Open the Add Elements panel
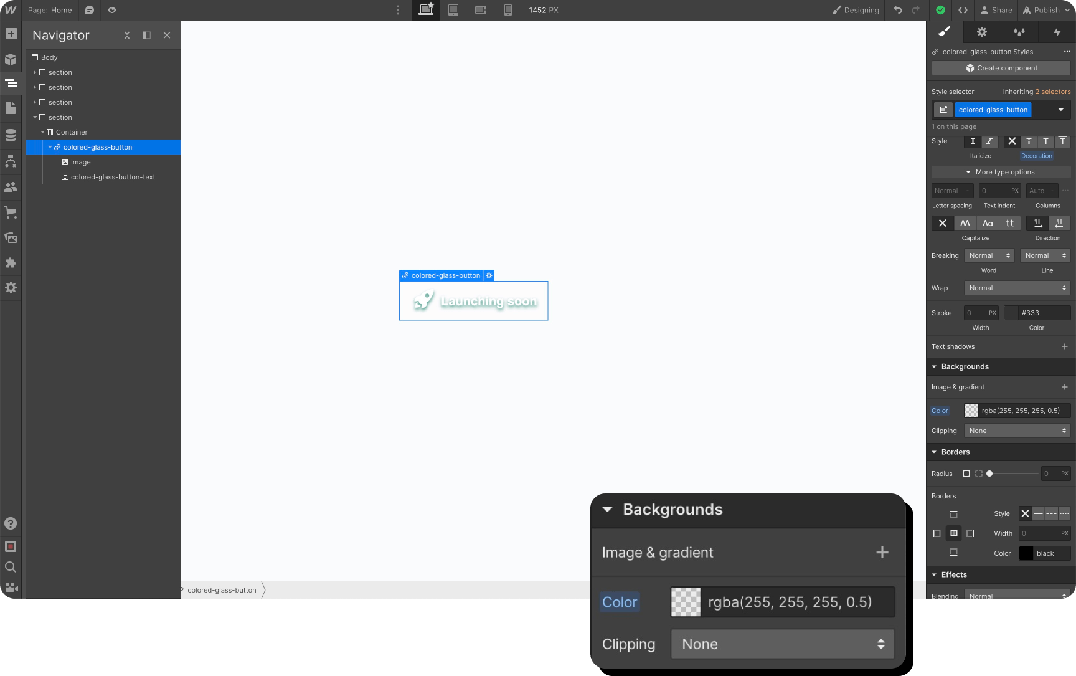 point(10,34)
